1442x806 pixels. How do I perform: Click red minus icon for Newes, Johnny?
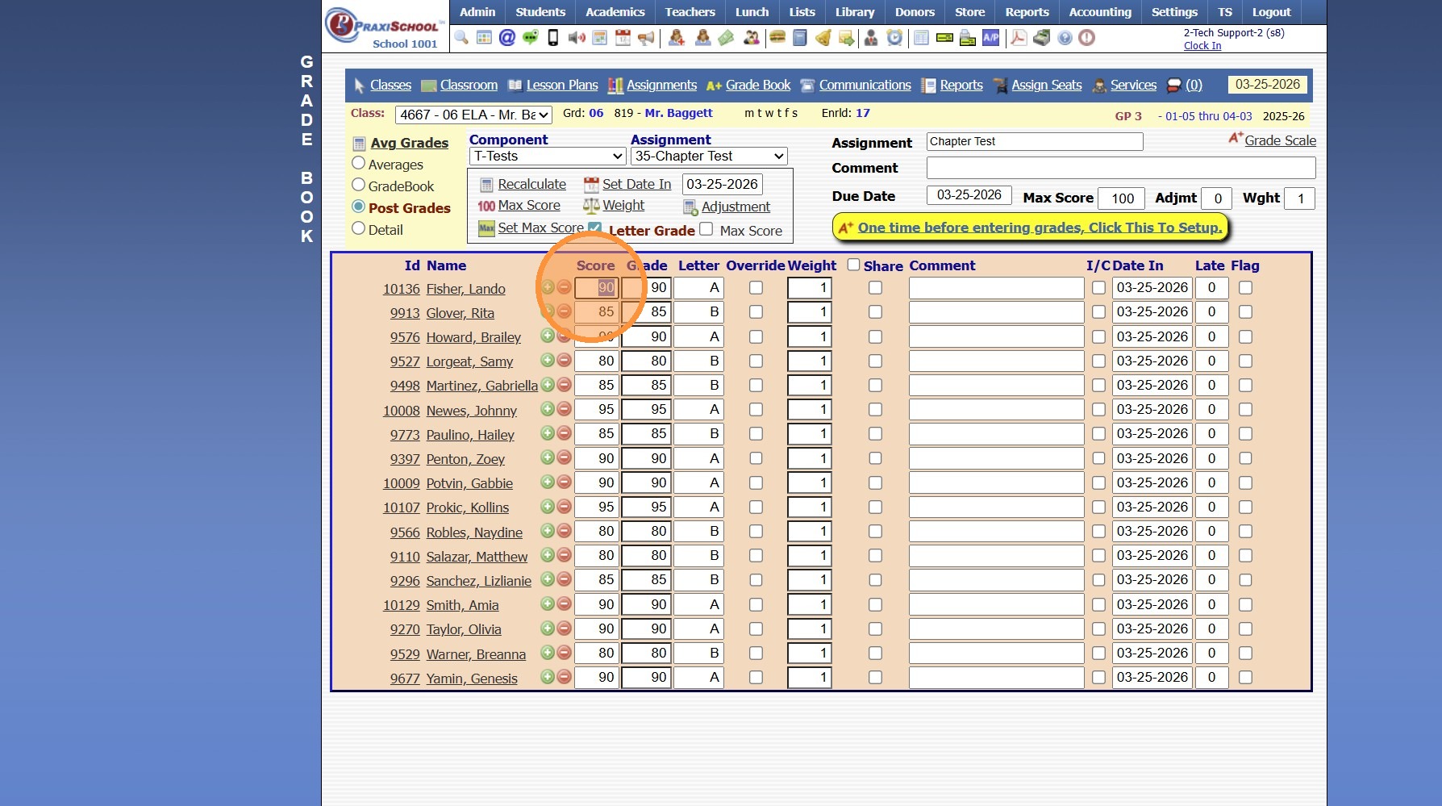(564, 409)
